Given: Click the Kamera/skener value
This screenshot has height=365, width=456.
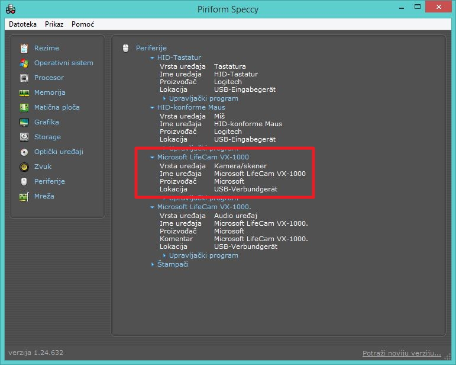Looking at the screenshot, I should (240, 166).
